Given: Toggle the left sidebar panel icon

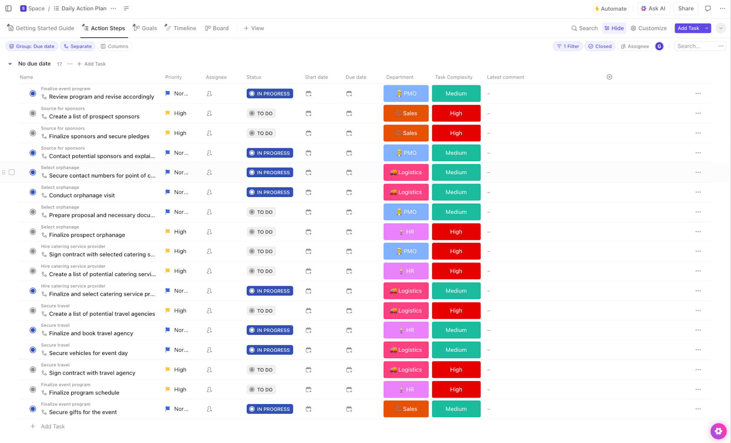Looking at the screenshot, I should click(8, 8).
